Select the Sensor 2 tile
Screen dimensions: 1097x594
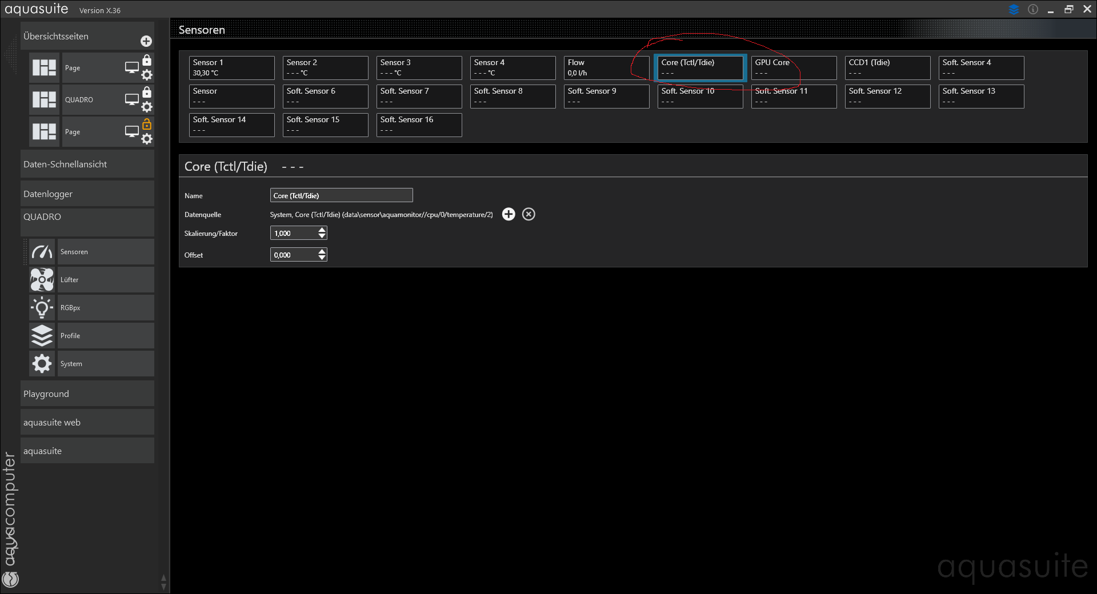click(x=326, y=68)
